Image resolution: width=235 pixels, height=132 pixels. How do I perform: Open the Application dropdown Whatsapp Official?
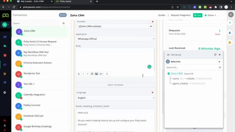point(115,39)
